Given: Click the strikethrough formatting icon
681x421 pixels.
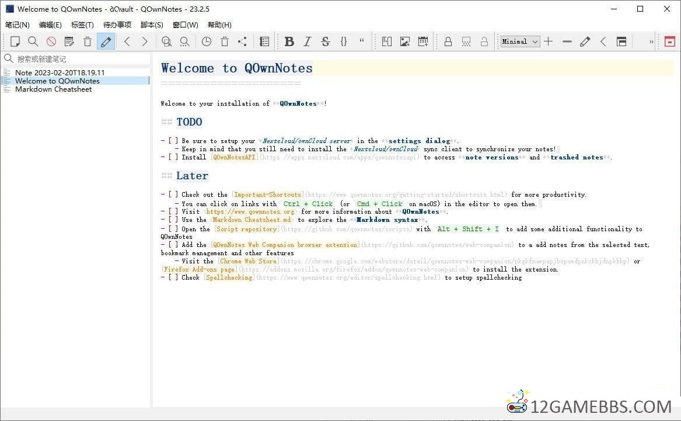Looking at the screenshot, I should (326, 41).
